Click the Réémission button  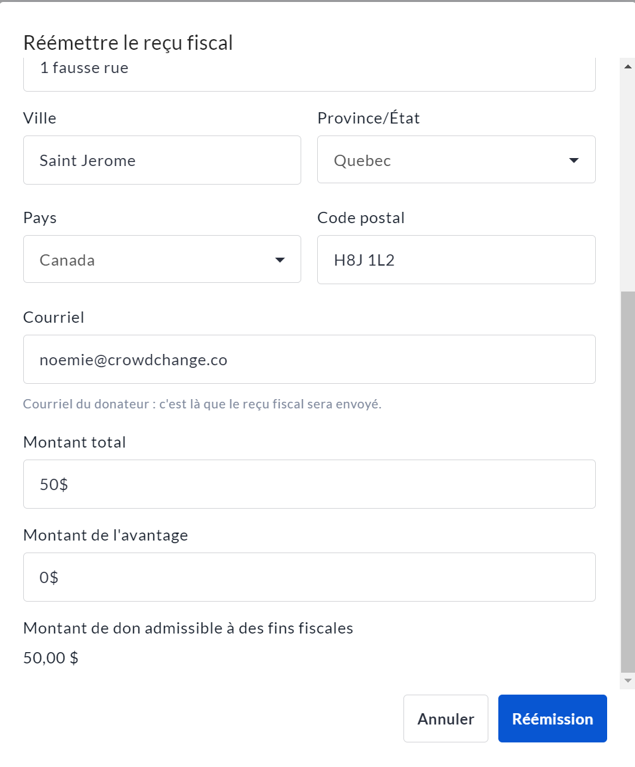tap(552, 719)
